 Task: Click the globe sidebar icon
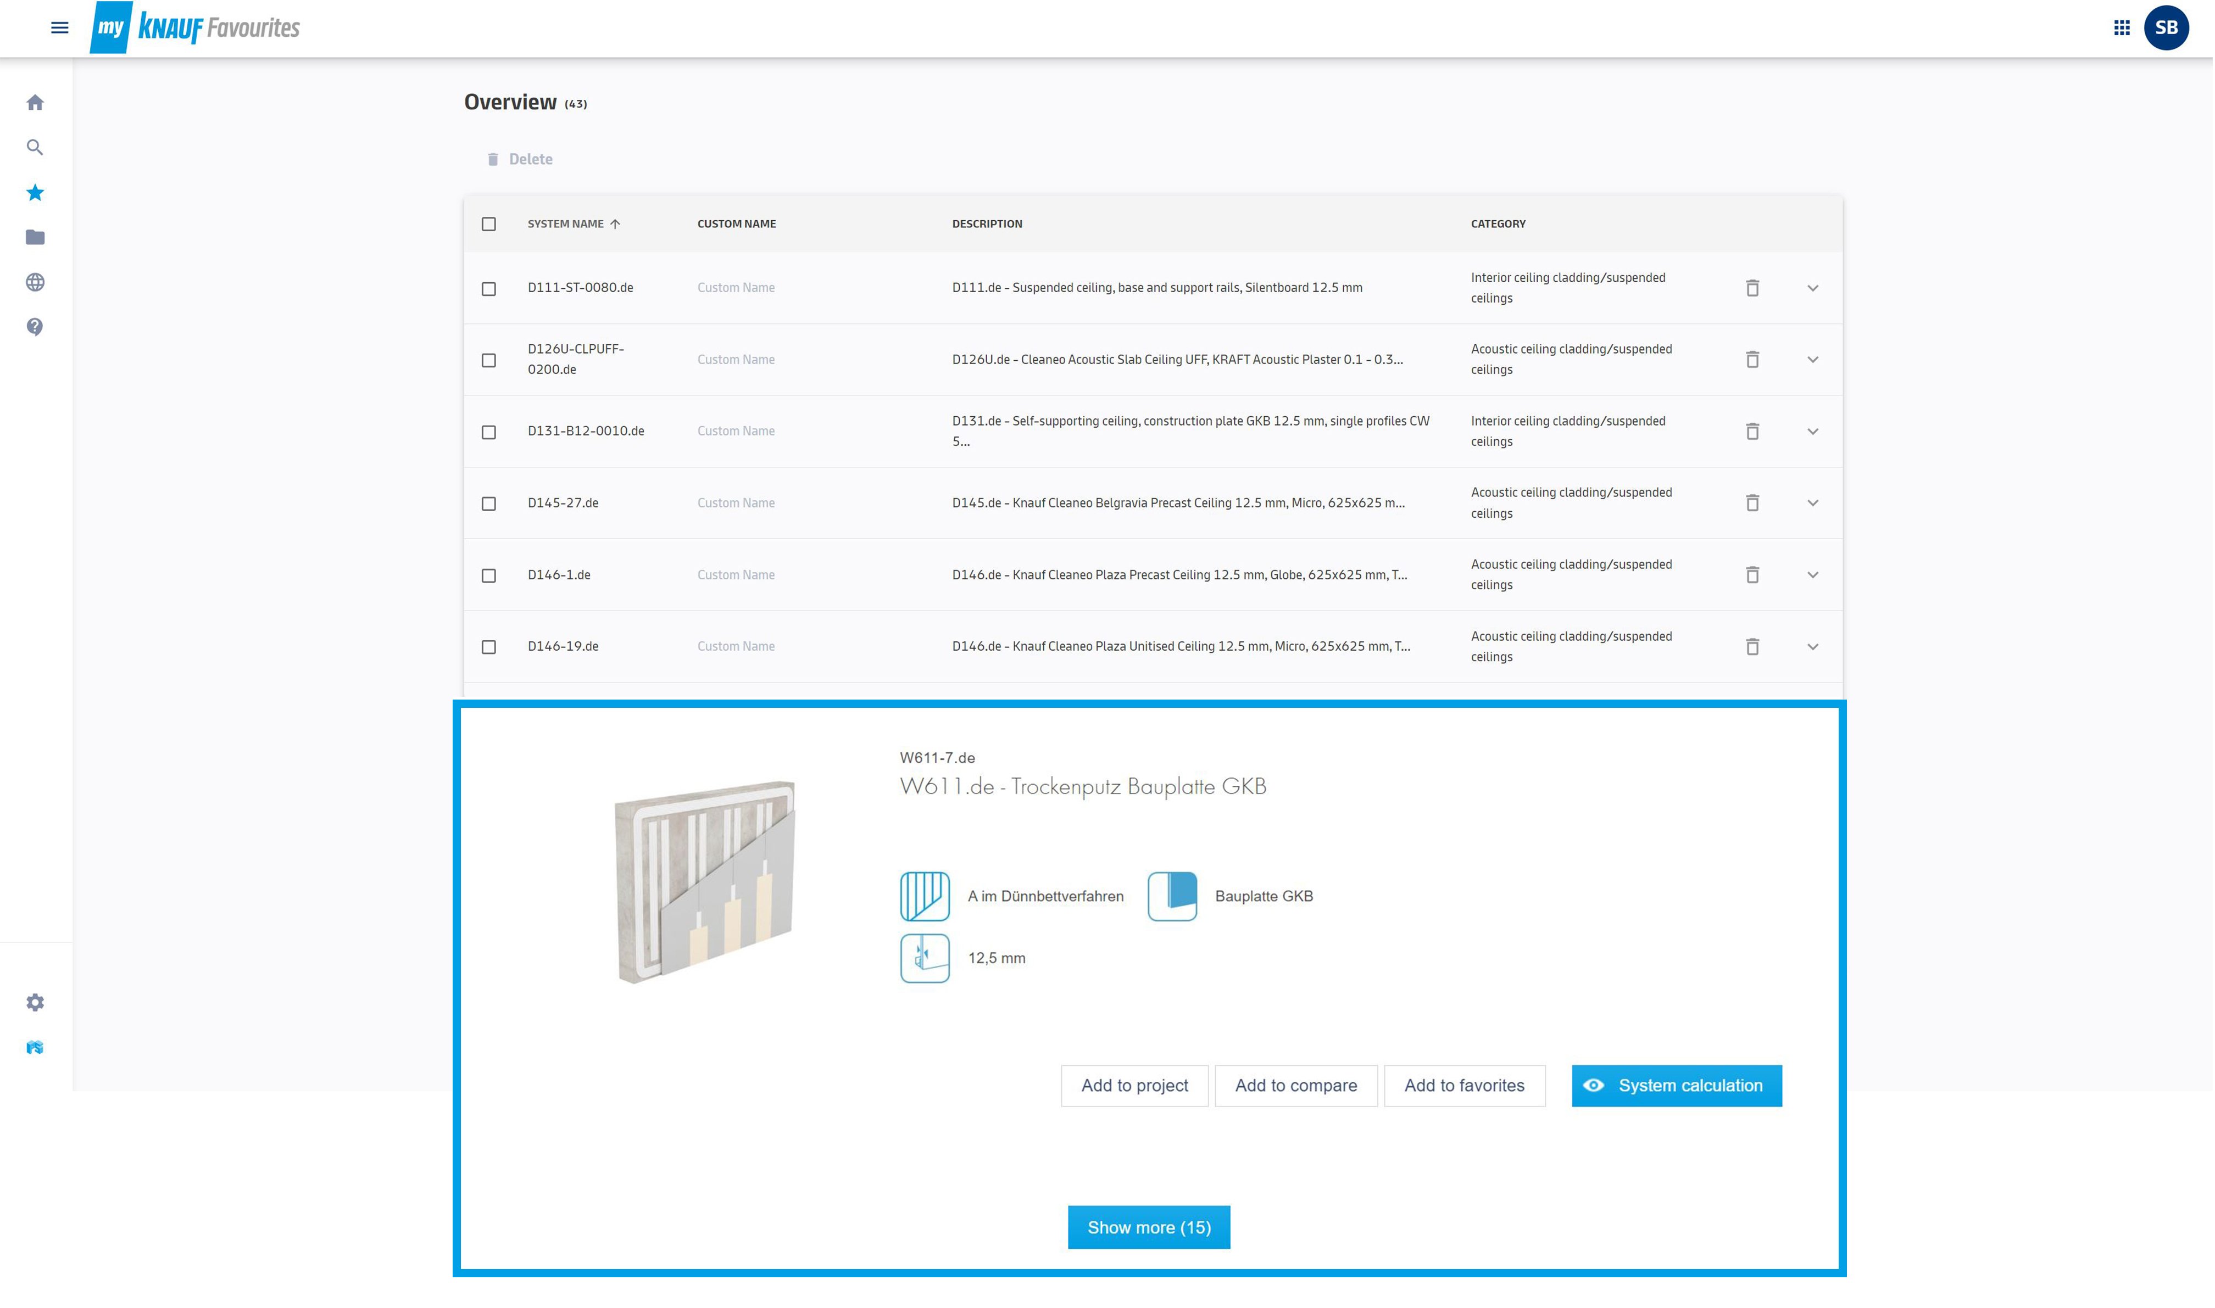tap(35, 282)
